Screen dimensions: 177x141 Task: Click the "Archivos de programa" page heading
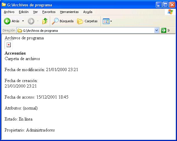(24, 38)
